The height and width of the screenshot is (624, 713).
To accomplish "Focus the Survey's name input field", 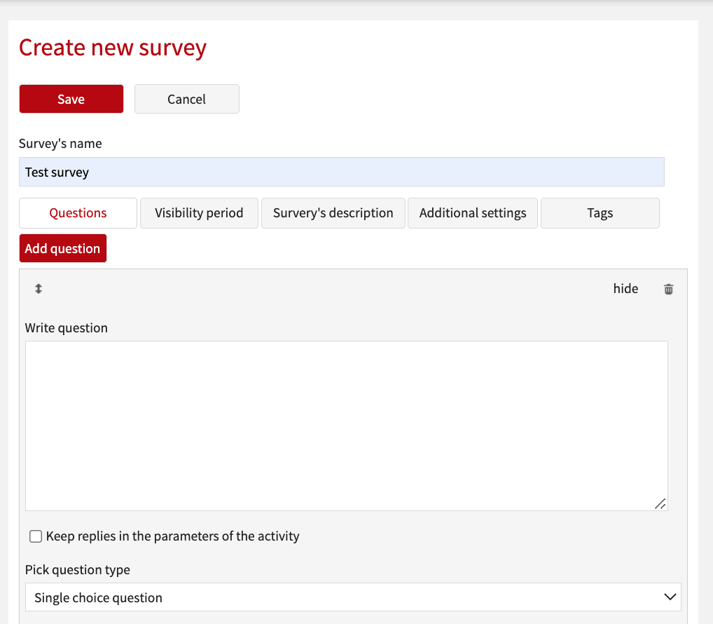I will (342, 172).
